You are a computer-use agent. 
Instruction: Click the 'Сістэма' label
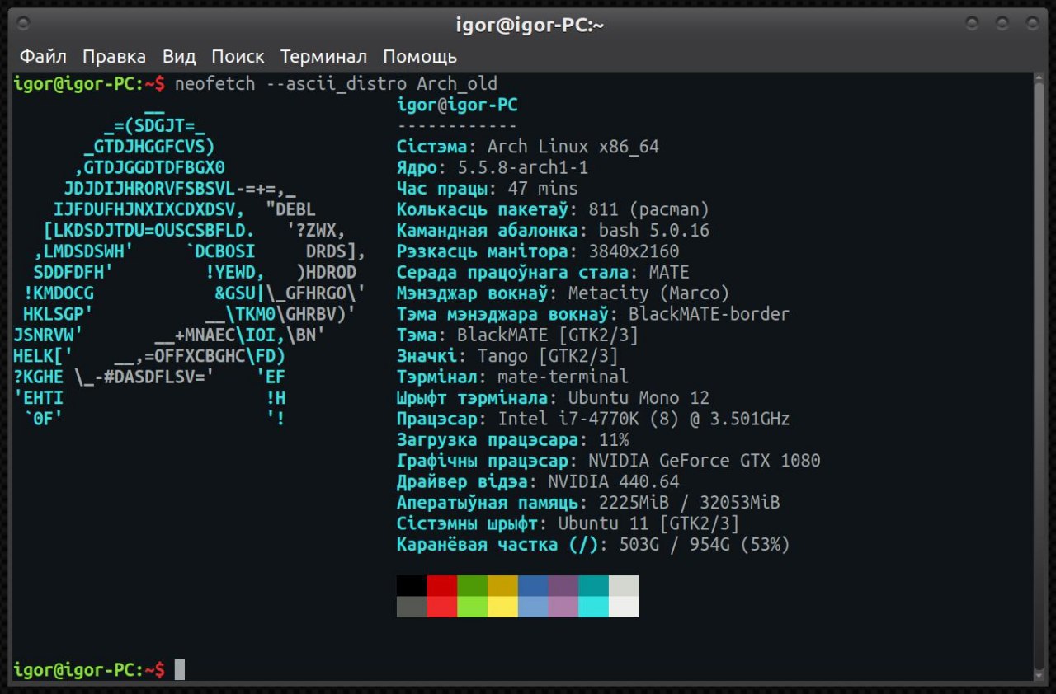click(x=432, y=147)
